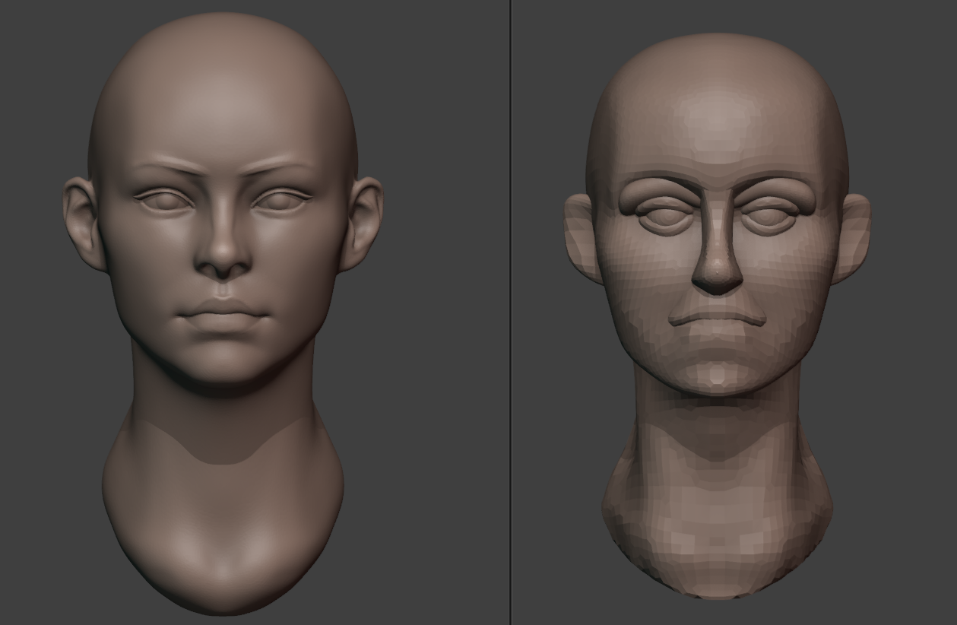Screen dimensions: 957x625
Task: Click the smooth head's left-side eye
Action: point(163,199)
